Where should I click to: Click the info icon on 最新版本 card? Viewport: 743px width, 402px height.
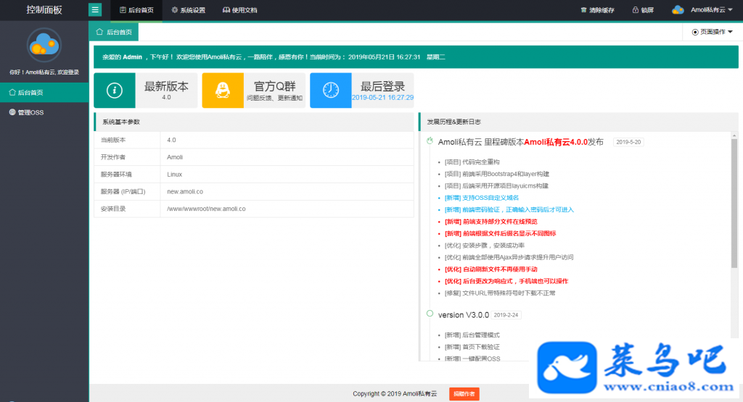pyautogui.click(x=114, y=91)
